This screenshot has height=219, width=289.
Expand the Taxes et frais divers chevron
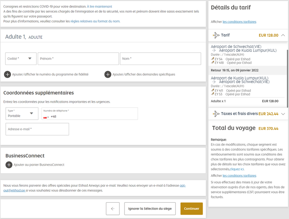point(283,114)
